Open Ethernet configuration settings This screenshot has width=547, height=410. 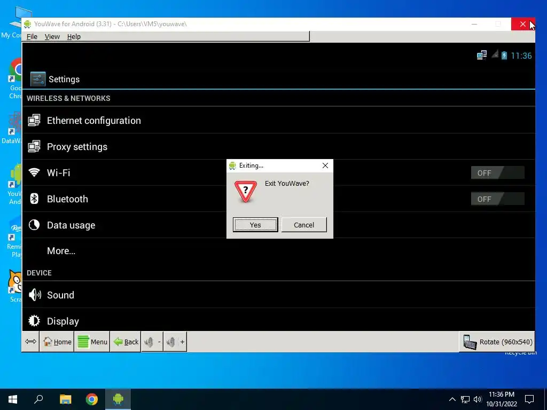click(x=278, y=120)
